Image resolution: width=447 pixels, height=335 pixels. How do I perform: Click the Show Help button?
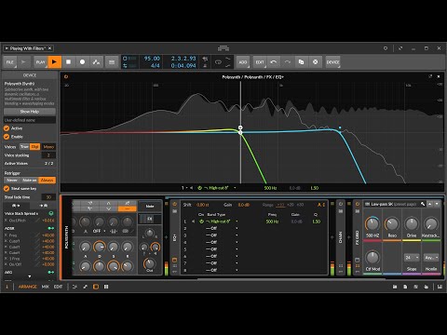(30, 112)
